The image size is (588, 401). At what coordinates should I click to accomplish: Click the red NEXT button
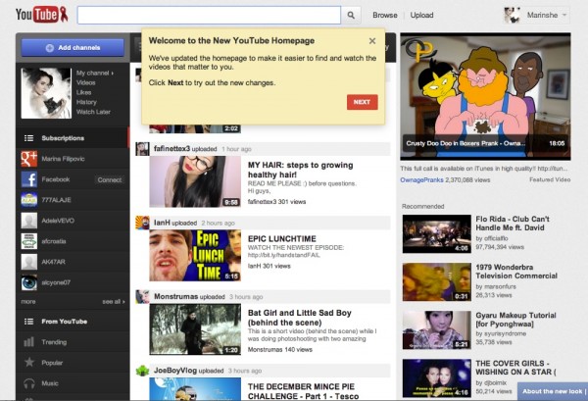(x=362, y=102)
